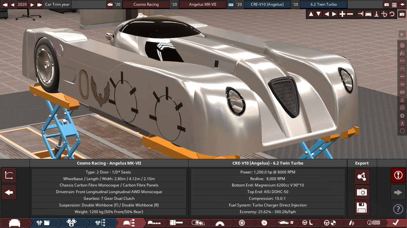Open help with the question mark icon
This screenshot has width=407, height=228.
[398, 209]
